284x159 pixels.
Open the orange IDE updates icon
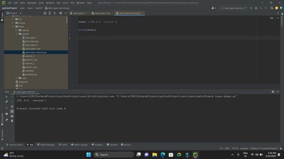coord(276,8)
